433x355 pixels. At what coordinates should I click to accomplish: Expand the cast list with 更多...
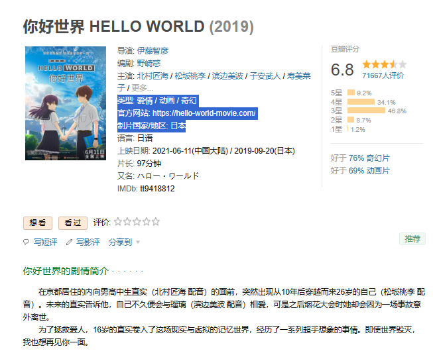[142, 88]
